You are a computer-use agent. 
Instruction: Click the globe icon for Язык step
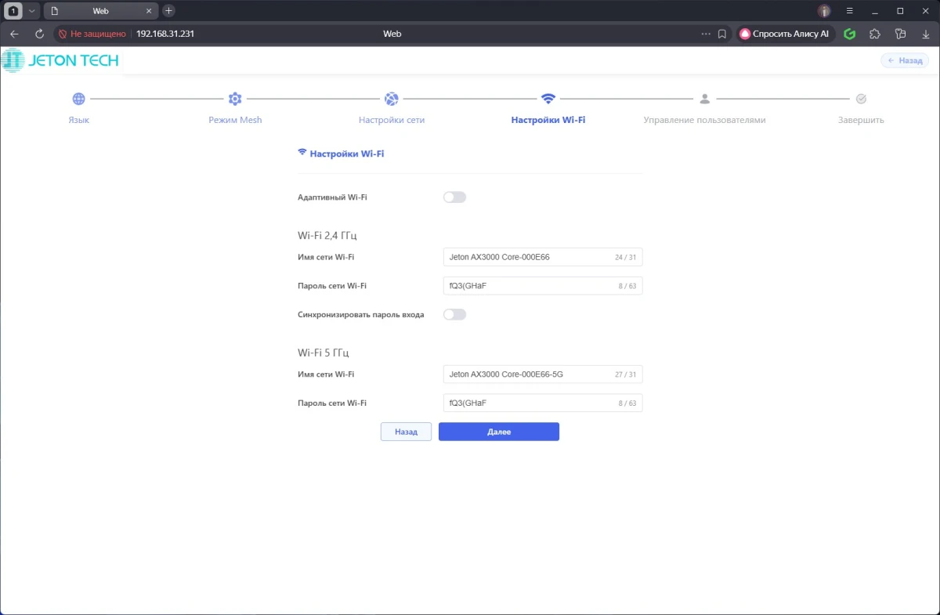pyautogui.click(x=78, y=99)
